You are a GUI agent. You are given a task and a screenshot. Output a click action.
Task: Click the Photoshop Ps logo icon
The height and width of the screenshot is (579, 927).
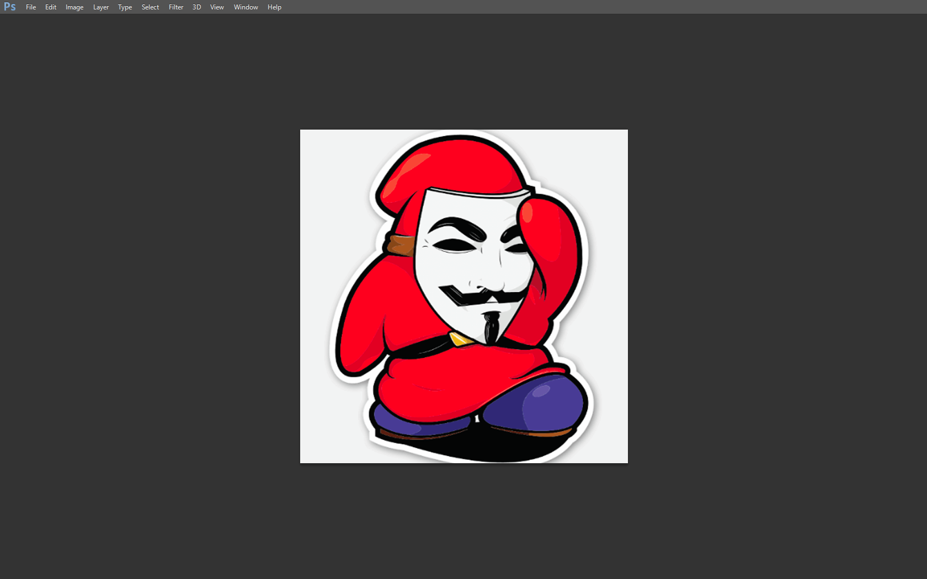10,7
